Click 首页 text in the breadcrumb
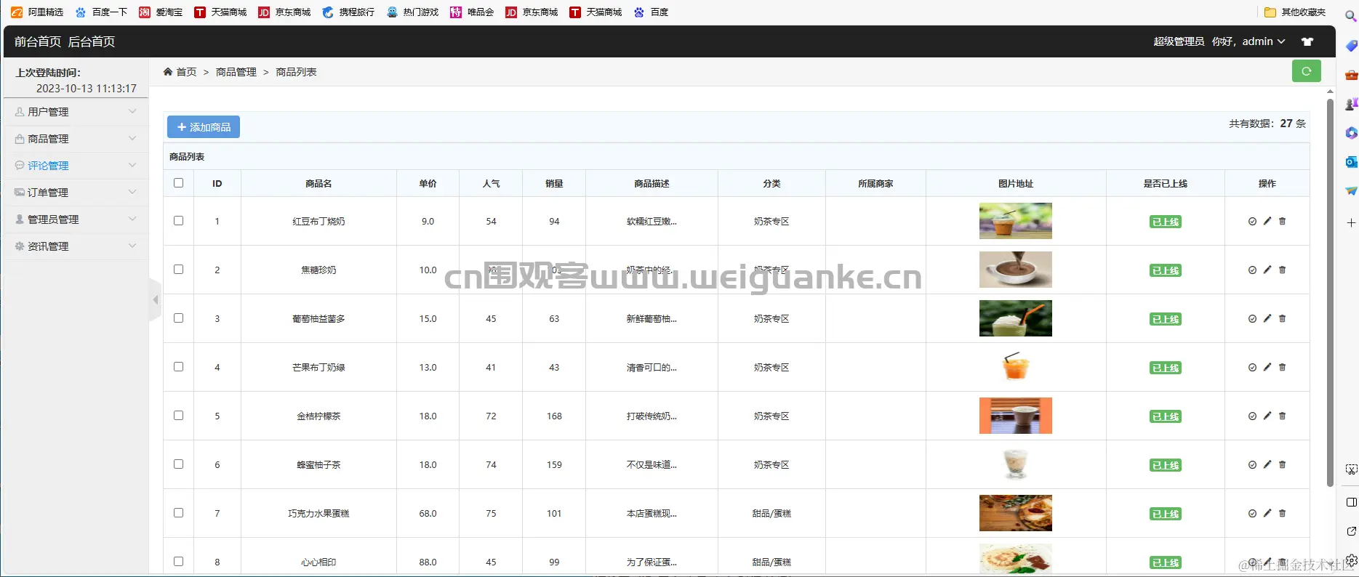Image resolution: width=1359 pixels, height=577 pixels. [x=187, y=72]
